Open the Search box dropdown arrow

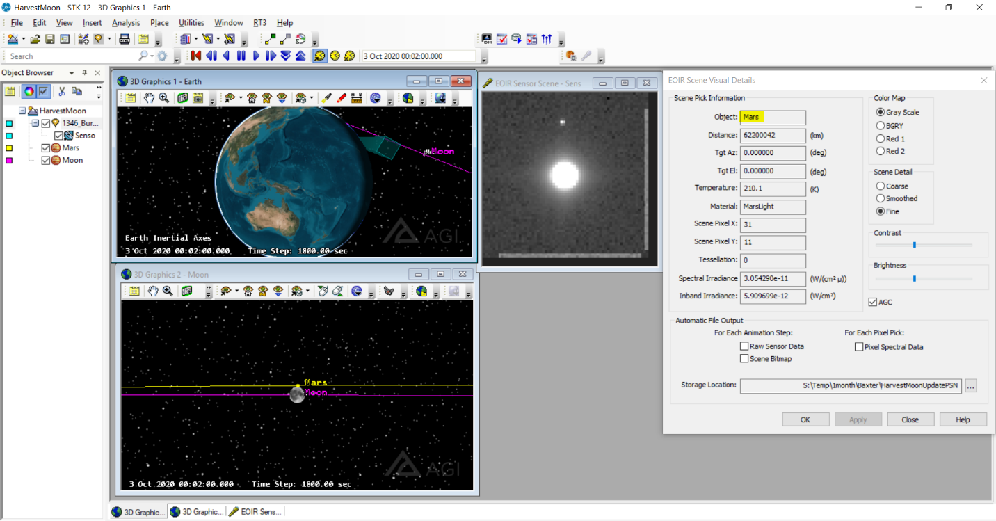pyautogui.click(x=151, y=56)
